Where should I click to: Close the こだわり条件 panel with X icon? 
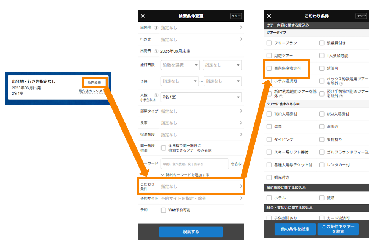(269, 16)
